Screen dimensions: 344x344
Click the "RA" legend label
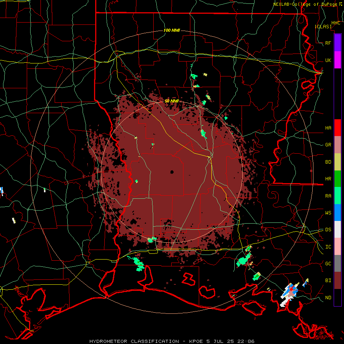click(x=328, y=196)
